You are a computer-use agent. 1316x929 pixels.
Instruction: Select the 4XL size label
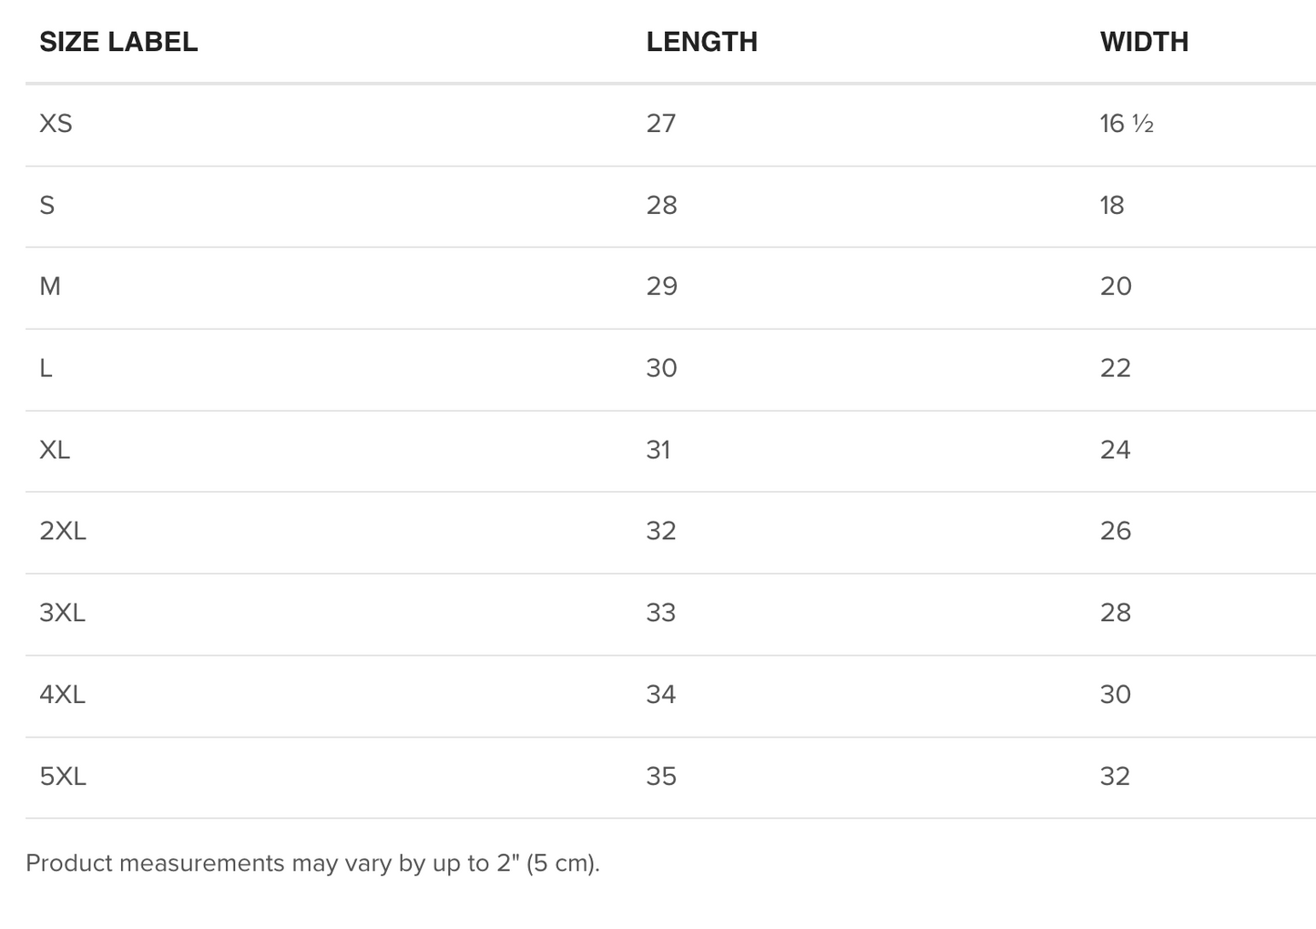point(63,695)
